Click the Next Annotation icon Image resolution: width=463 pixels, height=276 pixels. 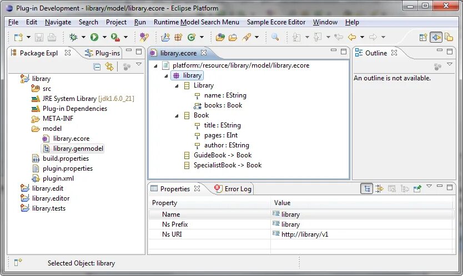296,37
